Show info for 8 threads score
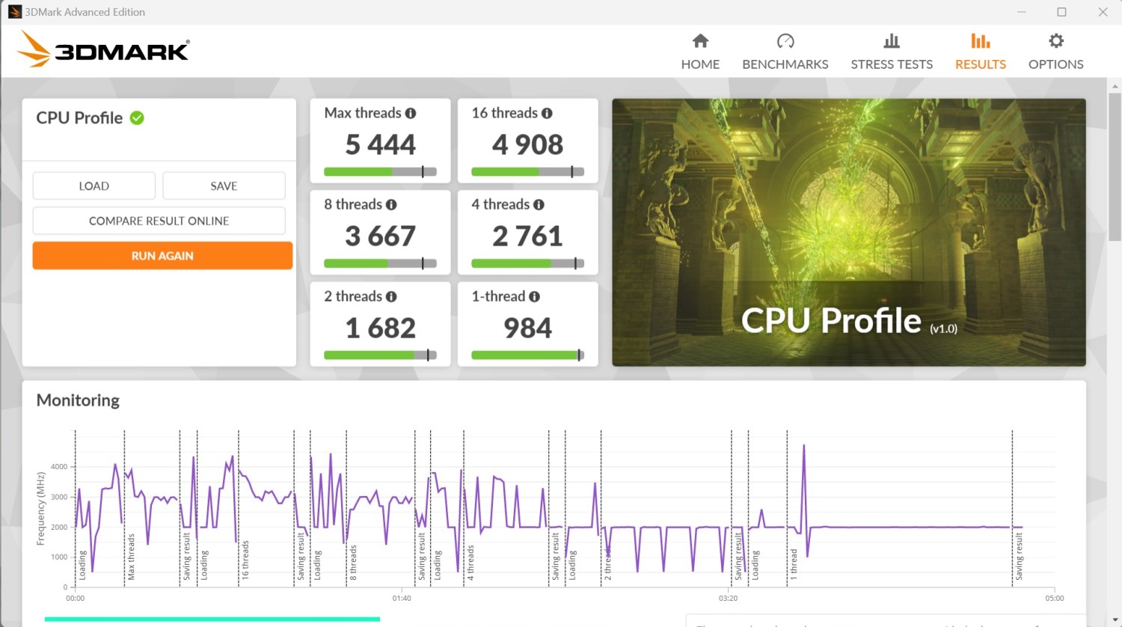The image size is (1122, 627). 391,204
